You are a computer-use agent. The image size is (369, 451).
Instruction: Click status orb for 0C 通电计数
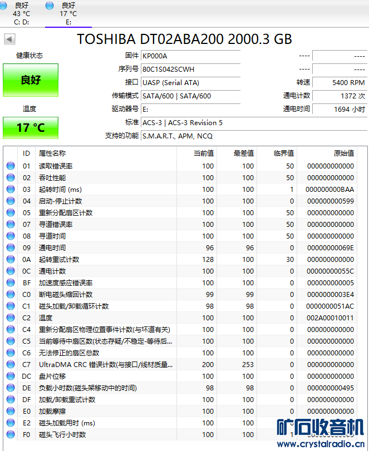(x=11, y=271)
